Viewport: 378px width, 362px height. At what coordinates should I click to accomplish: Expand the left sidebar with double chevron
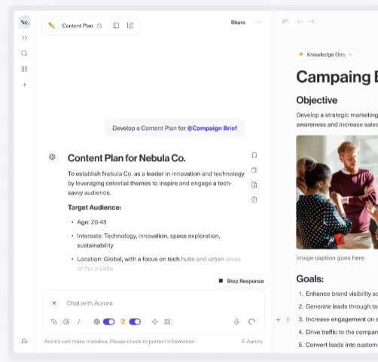pos(24,38)
